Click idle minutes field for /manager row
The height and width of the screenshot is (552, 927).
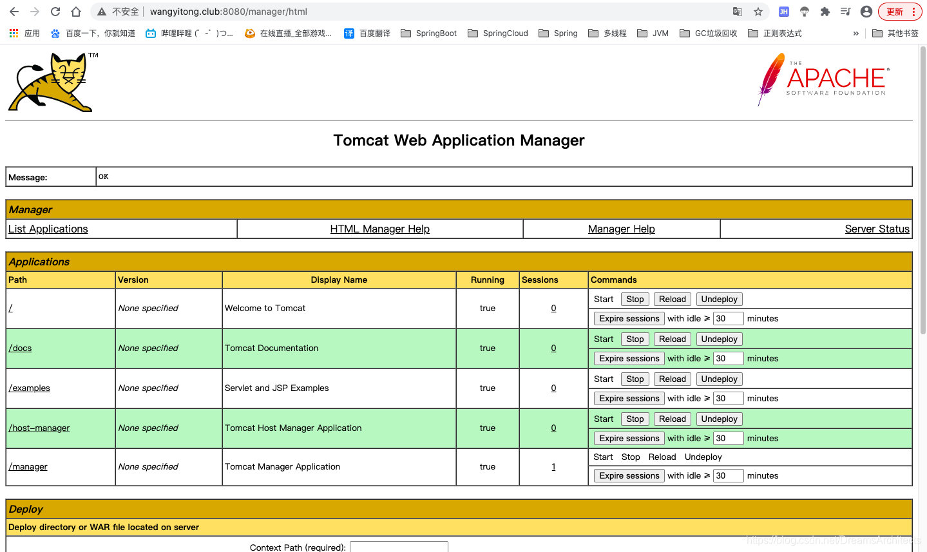(728, 476)
